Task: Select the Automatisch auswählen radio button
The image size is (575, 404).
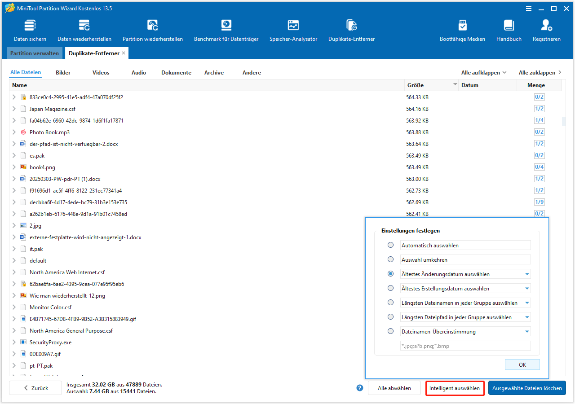Action: click(x=390, y=245)
